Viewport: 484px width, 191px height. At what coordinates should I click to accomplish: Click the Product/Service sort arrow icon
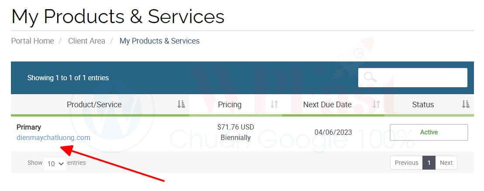(x=181, y=104)
